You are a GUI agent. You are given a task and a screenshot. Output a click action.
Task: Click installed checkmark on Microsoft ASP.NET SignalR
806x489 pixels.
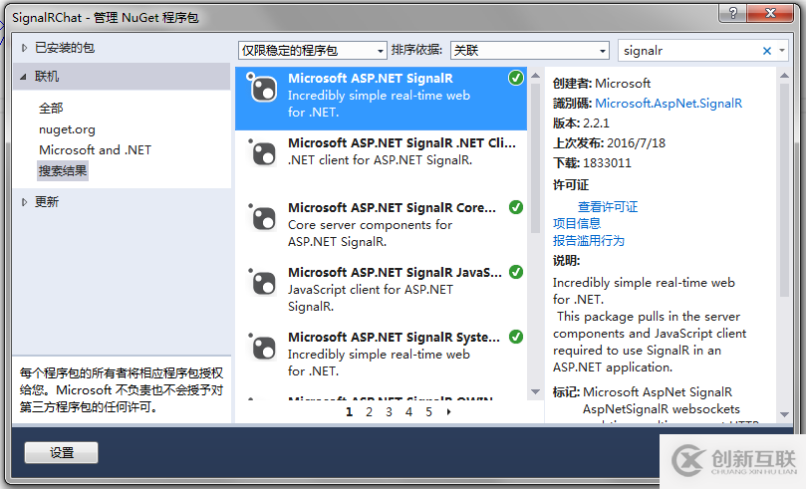515,78
